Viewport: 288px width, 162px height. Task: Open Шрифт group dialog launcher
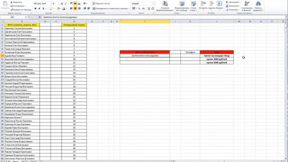67,13
